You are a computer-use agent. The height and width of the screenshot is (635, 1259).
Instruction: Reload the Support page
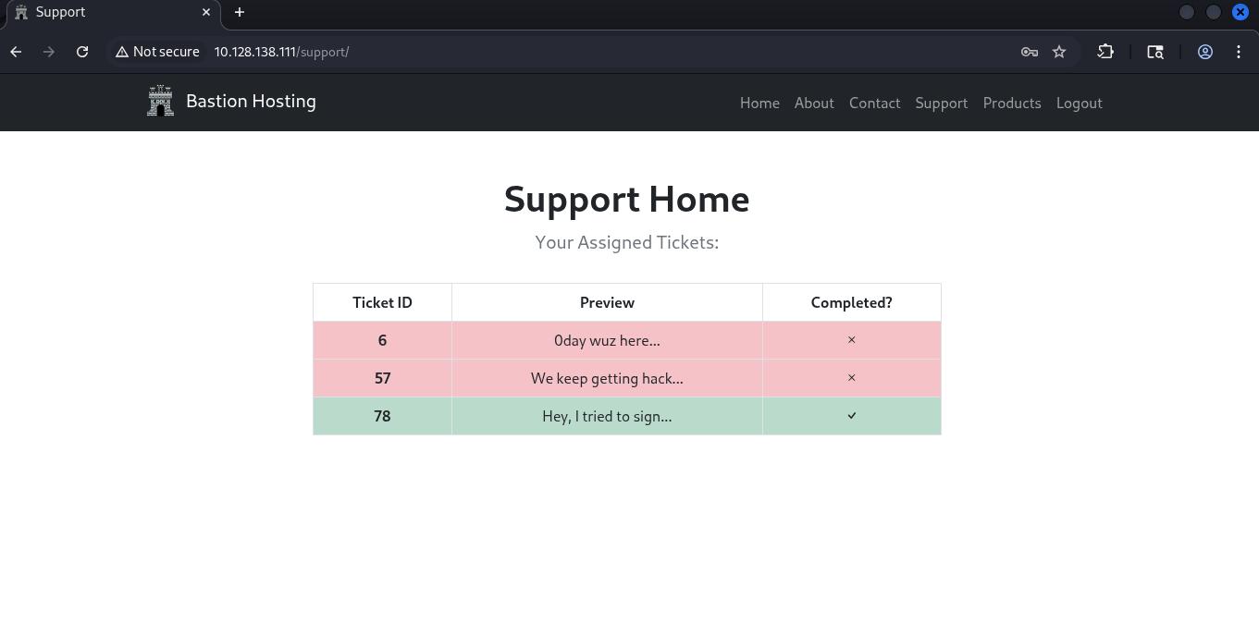82,52
